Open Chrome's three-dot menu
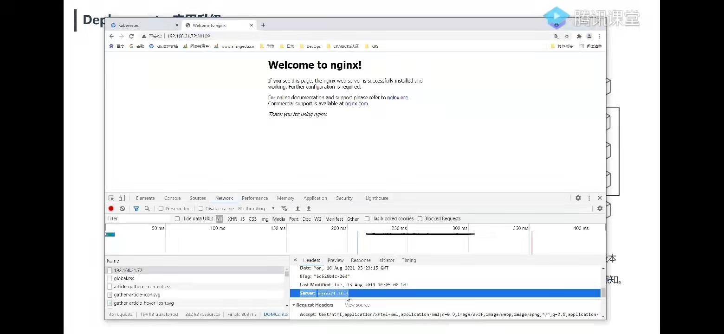Image resolution: width=724 pixels, height=334 pixels. click(x=599, y=36)
